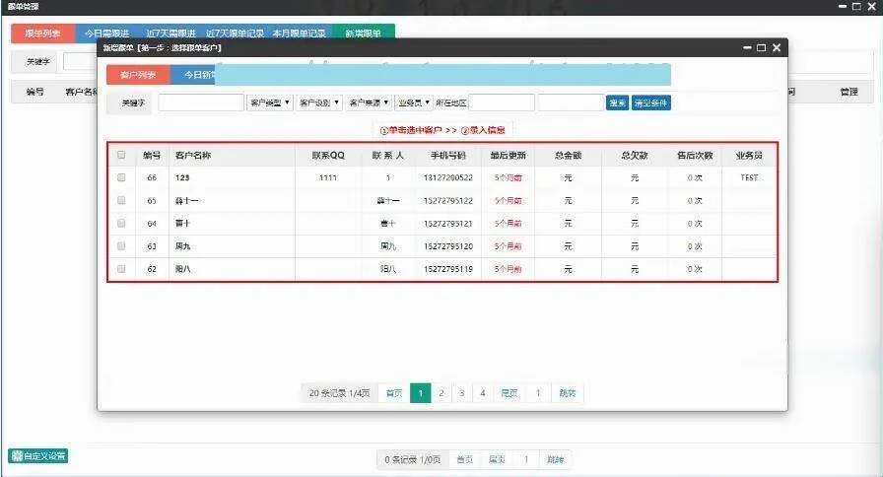Open the 新增跟单 green tab

click(364, 33)
